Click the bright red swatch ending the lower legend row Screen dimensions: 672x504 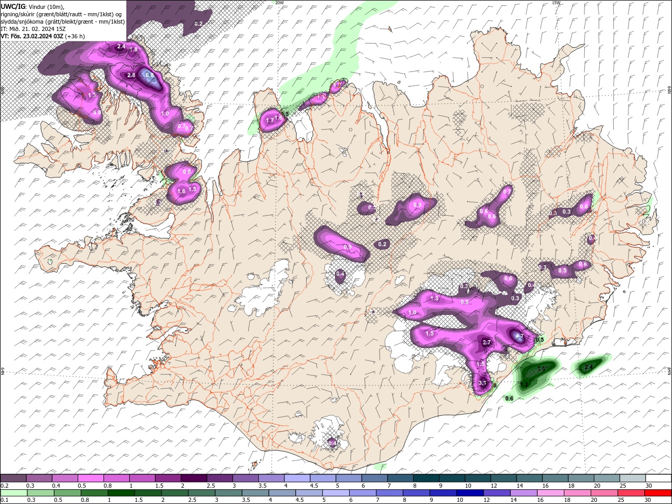coord(658,493)
